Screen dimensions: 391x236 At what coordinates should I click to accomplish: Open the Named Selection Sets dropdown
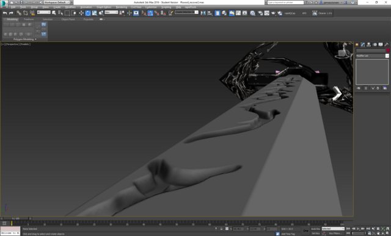point(186,12)
